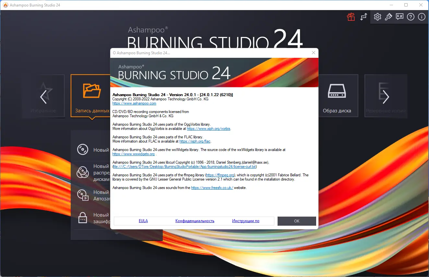Click the paintbrush skin icon
This screenshot has width=429, height=277.
[388, 17]
